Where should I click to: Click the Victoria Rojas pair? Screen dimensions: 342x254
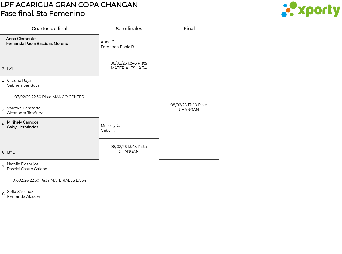[x=24, y=83]
